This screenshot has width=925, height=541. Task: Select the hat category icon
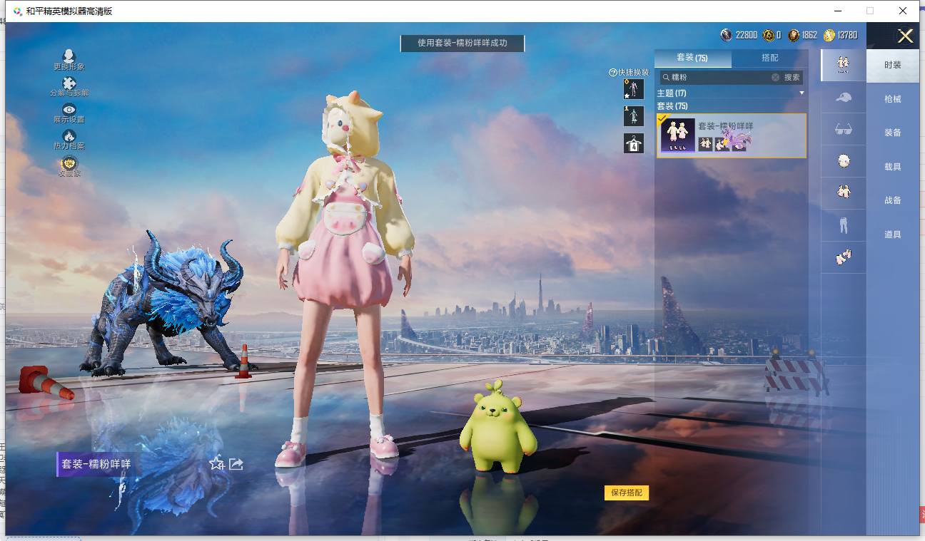843,97
